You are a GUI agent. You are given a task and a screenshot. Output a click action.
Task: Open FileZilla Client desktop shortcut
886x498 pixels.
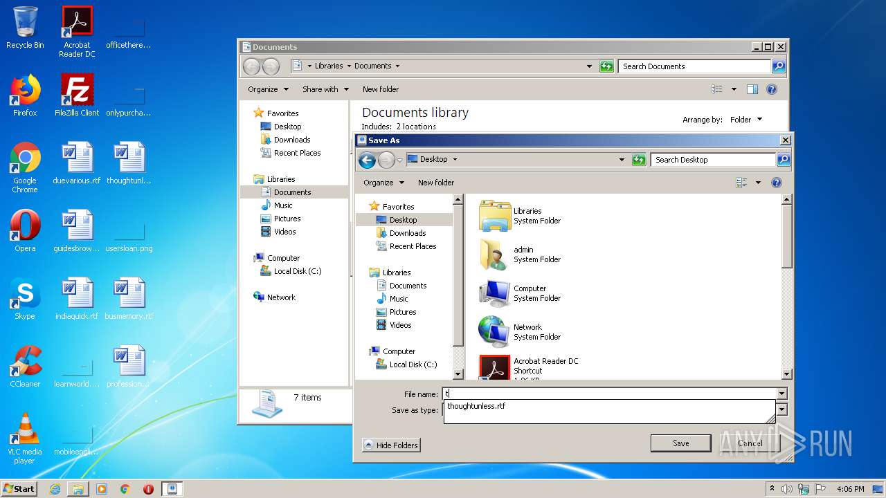[x=77, y=95]
